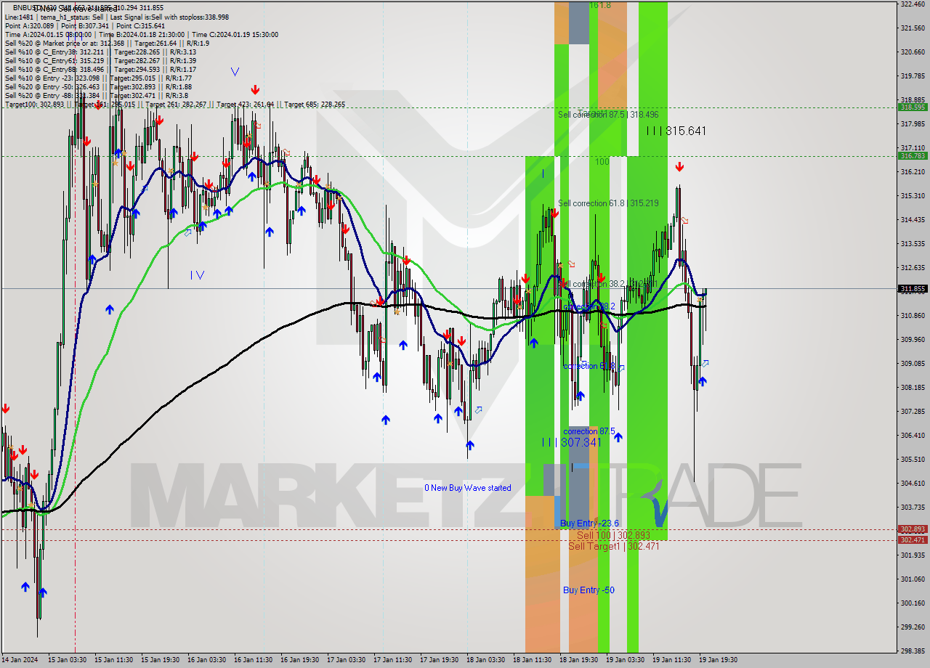Click the '15 Jan 03:30' time axis label
This screenshot has height=668, width=930.
click(x=68, y=660)
